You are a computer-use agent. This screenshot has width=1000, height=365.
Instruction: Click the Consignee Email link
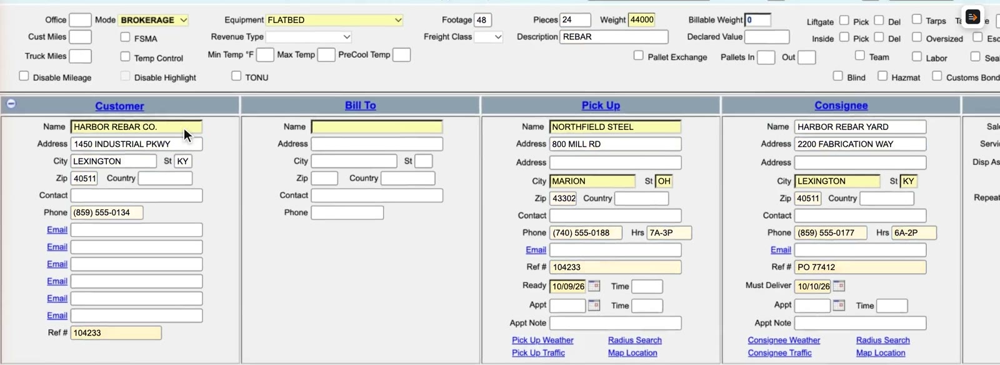781,250
